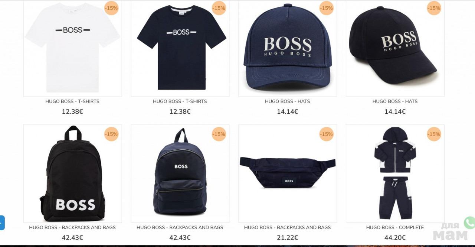Click the -15% badge on white BOSS T-shirt
This screenshot has width=475, height=247.
coord(111,8)
